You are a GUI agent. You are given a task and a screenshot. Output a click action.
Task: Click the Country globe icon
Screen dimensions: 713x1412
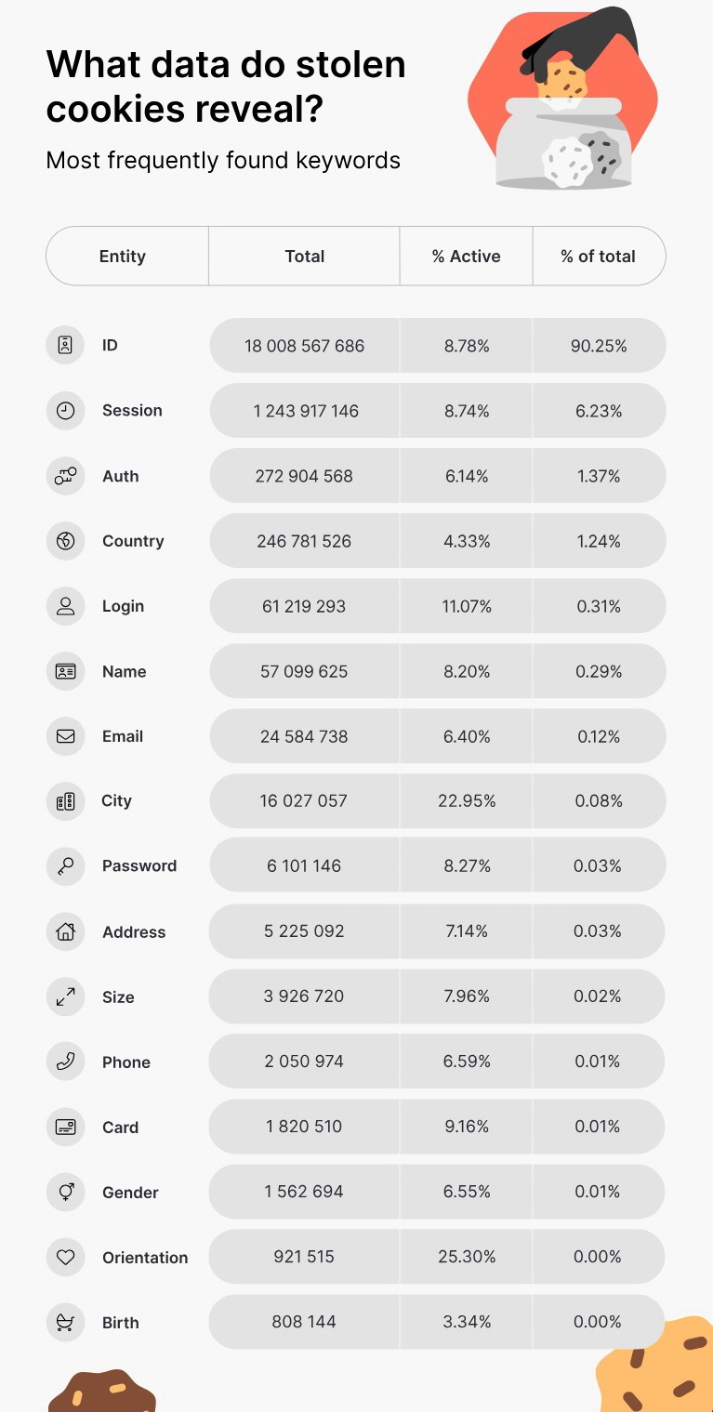65,541
